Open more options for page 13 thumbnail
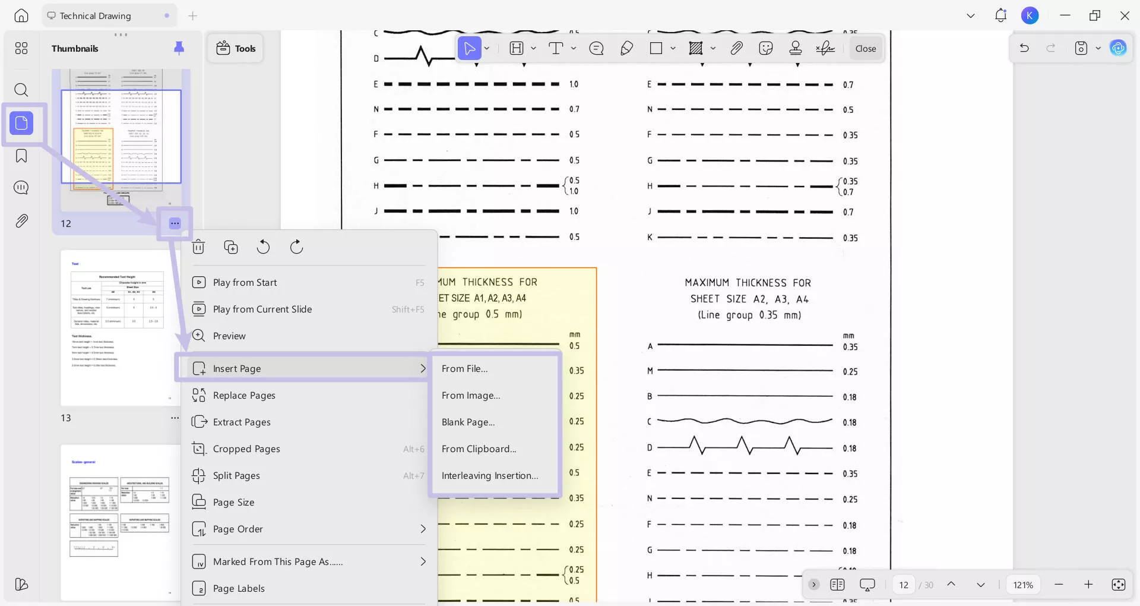This screenshot has width=1140, height=606. click(x=175, y=418)
